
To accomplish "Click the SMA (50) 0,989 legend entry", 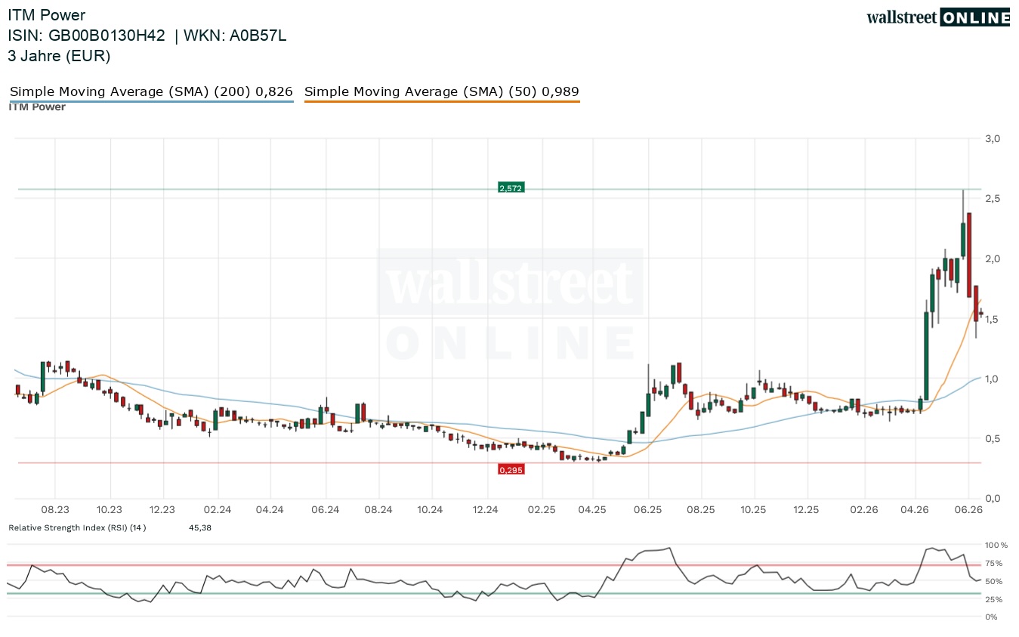I will tap(442, 92).
